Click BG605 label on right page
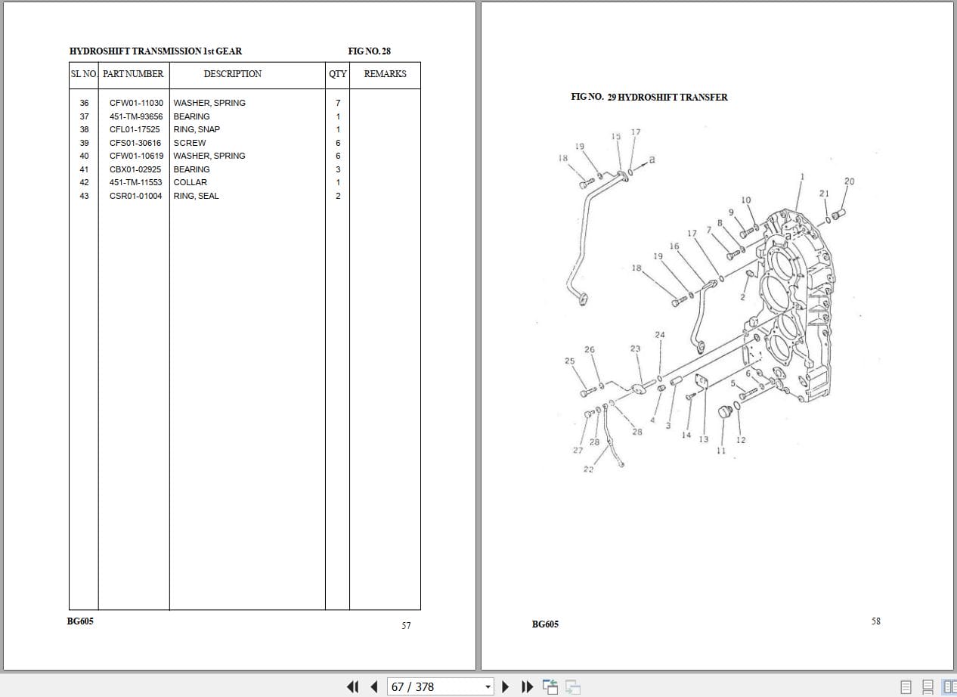957x697 pixels. tap(545, 624)
